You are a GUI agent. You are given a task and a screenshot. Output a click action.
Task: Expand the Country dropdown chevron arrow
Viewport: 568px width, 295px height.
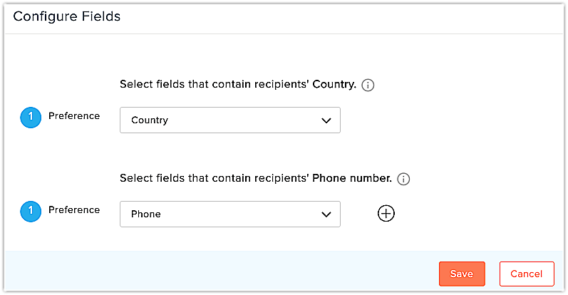[326, 120]
